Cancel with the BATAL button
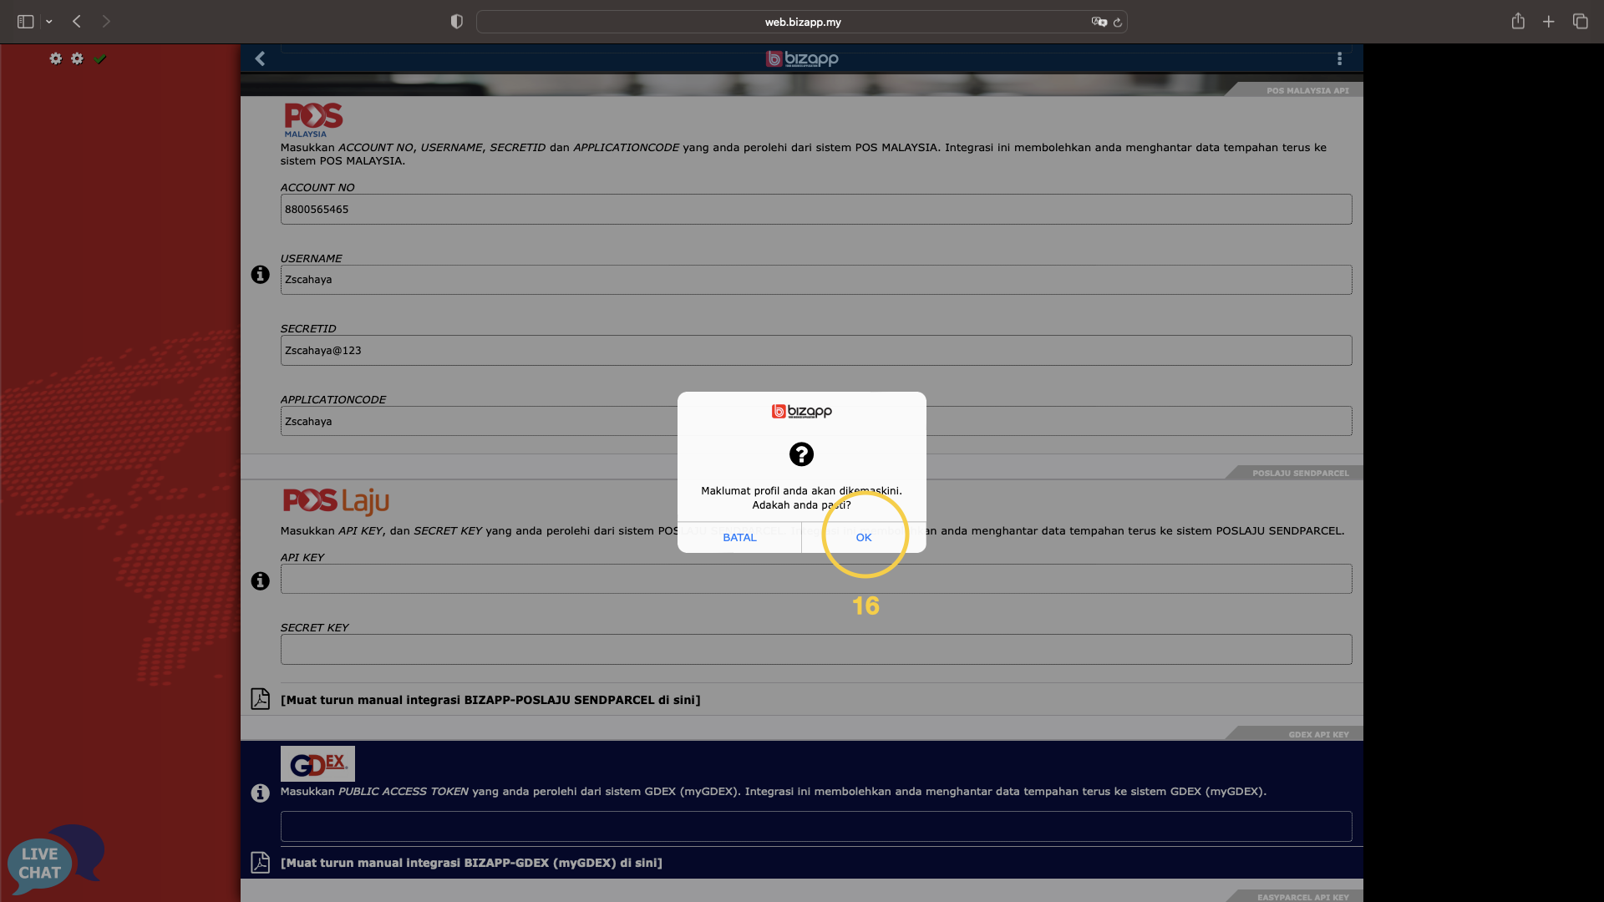 (x=739, y=537)
